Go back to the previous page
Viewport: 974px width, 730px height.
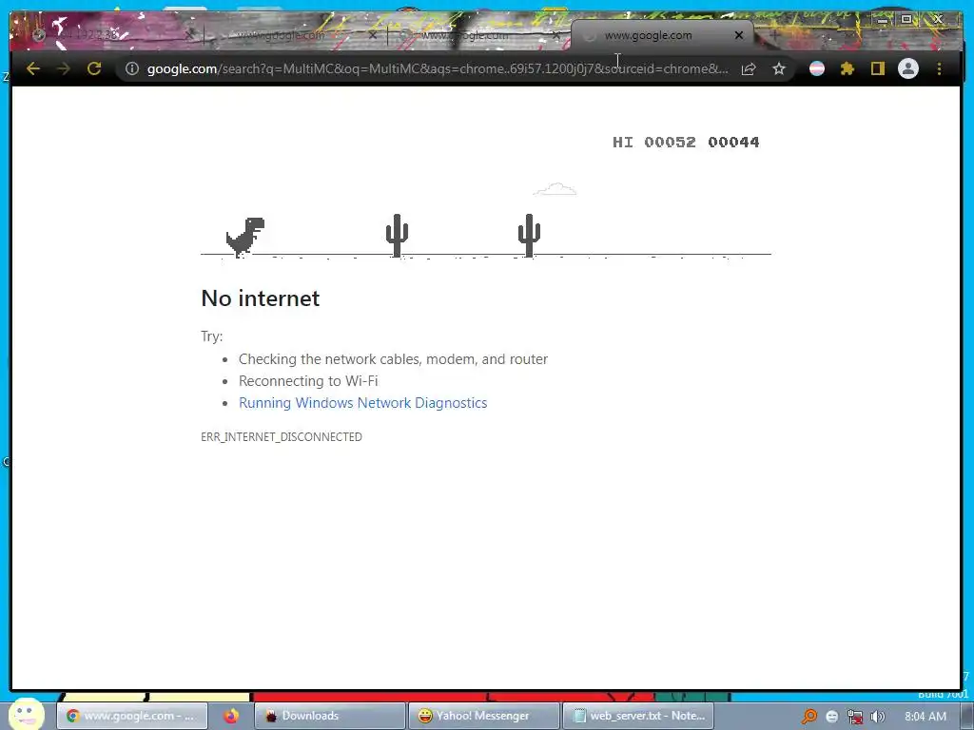33,68
